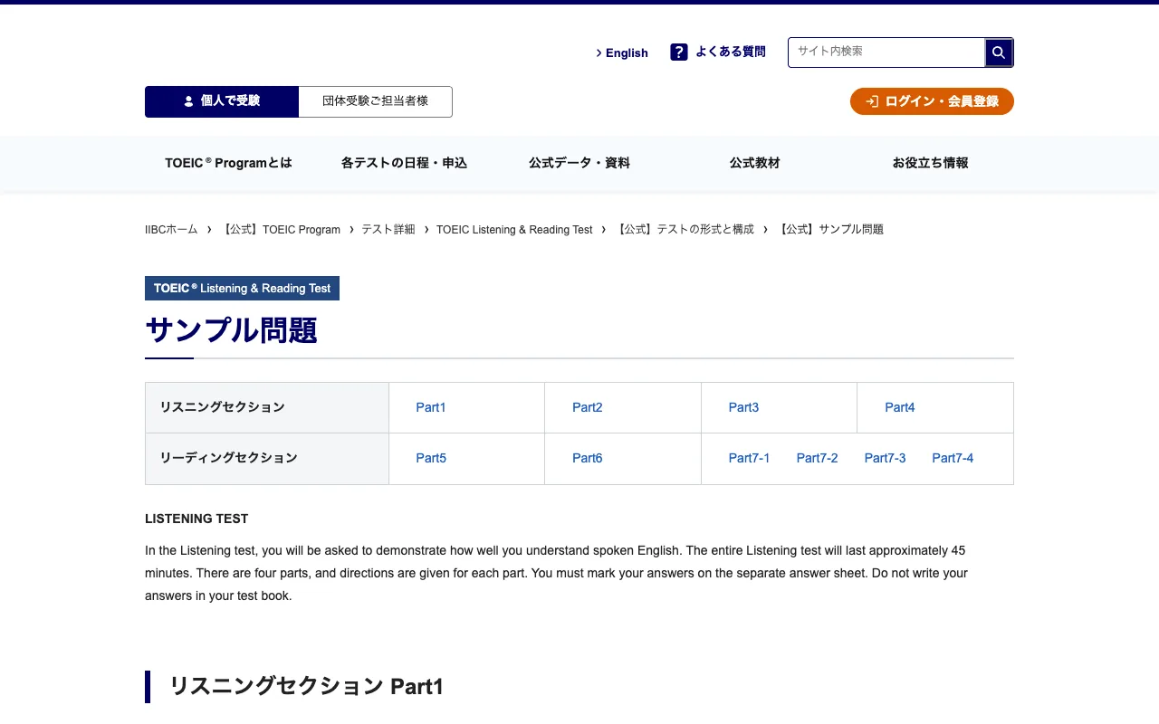Viewport: 1159px width, 724px height.
Task: Click 【公式】サンプル問題 breadcrumb text
Action: pyautogui.click(x=830, y=230)
